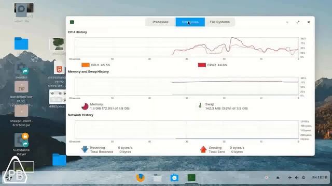This screenshot has height=186, width=332.
Task: Select the blue folder above the blender shortcut
Action: 21,43
